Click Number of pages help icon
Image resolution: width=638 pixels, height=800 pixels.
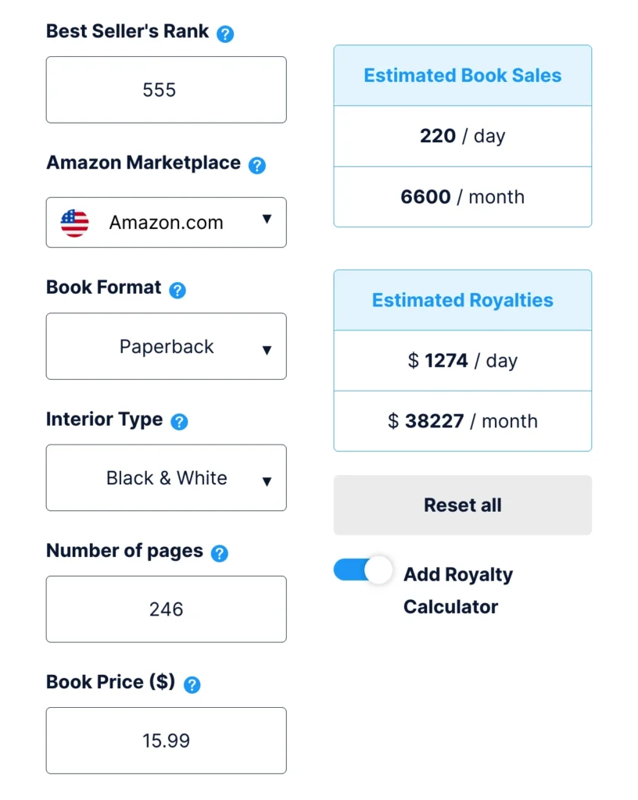(x=220, y=554)
